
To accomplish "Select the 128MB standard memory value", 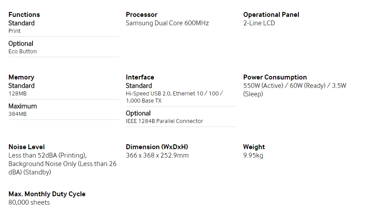I will click(17, 94).
